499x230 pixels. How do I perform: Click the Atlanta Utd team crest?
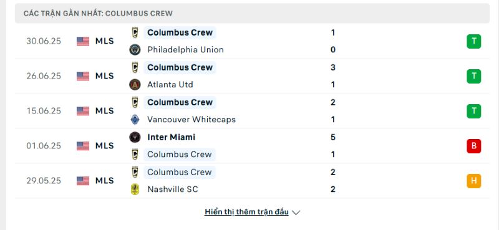point(135,85)
